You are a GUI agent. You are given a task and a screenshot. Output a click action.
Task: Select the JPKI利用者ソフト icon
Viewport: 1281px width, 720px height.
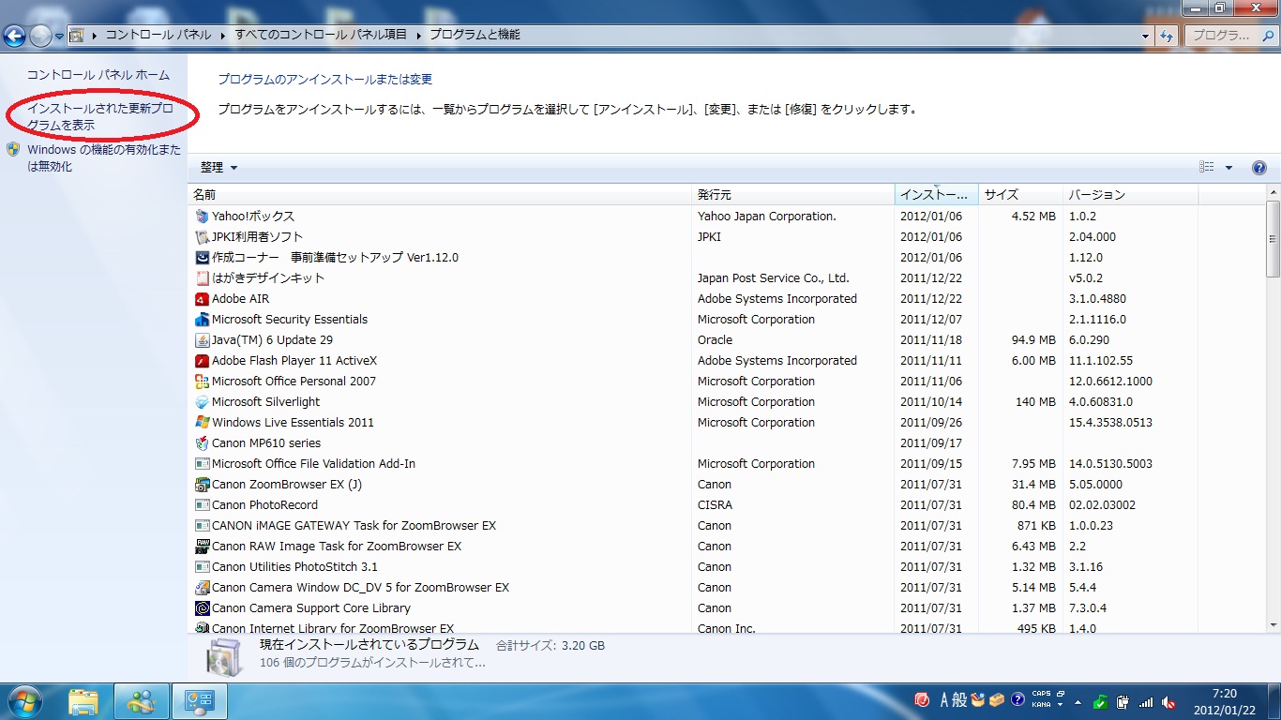tap(202, 237)
